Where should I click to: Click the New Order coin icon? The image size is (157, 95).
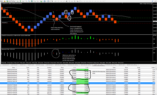click(x=5, y=1)
